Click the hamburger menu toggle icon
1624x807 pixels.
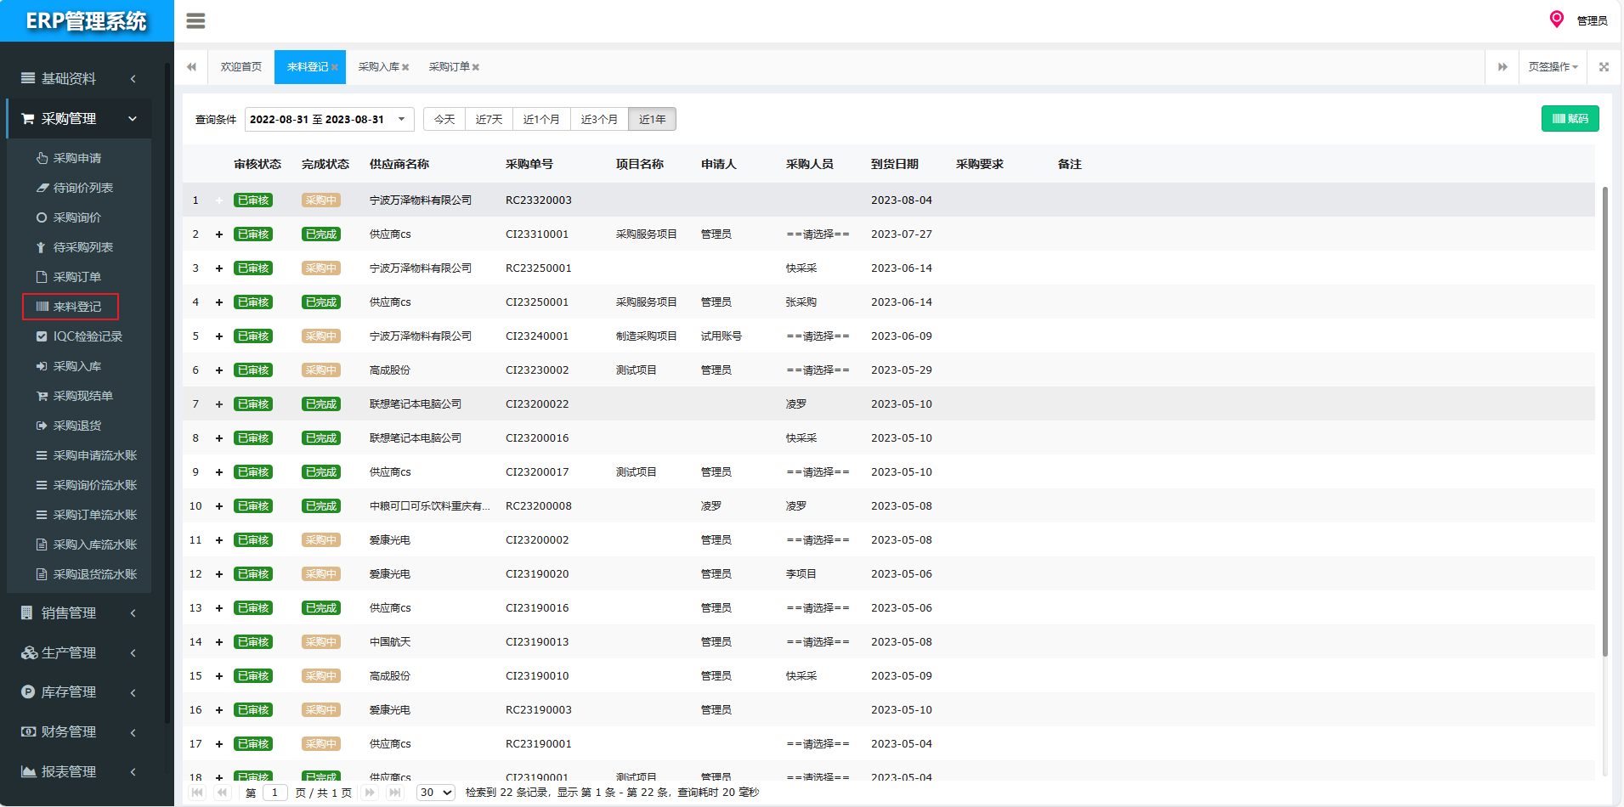[x=195, y=21]
